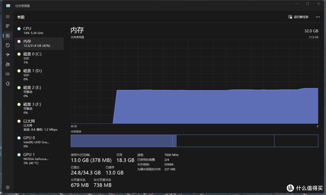The width and height of the screenshot is (326, 195).
Task: Click the 2/4 slots used value
Action: (167, 160)
